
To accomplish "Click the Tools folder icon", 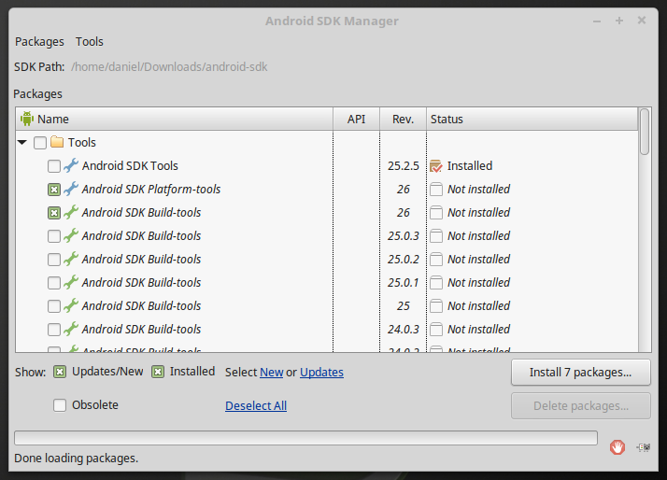I will tap(57, 142).
